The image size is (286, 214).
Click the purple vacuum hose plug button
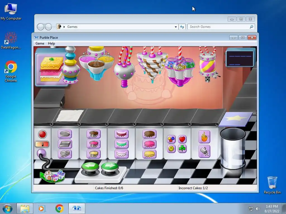[x=41, y=154]
